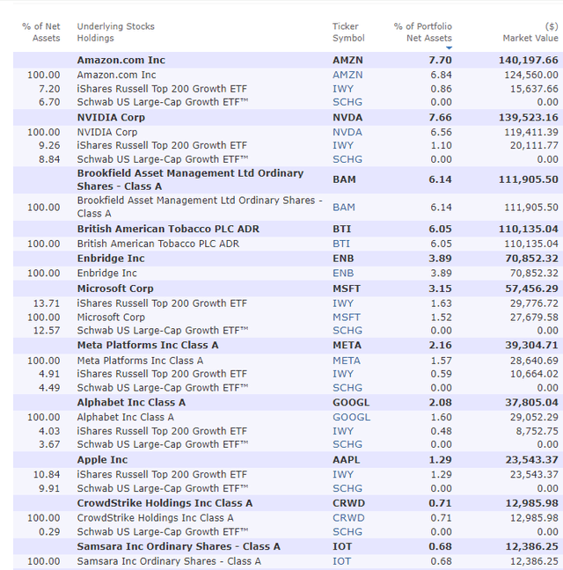
Task: Open the blue NVDA ticker link
Action: (x=347, y=132)
